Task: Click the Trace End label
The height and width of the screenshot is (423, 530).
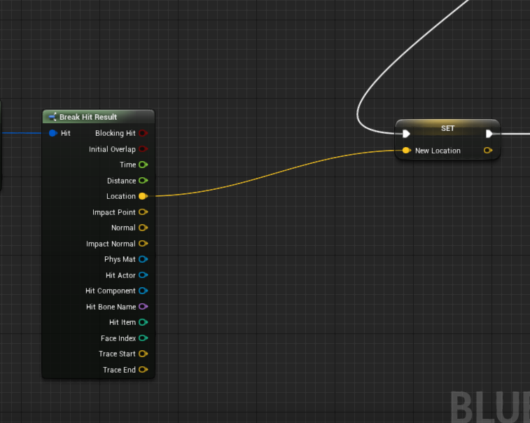Action: (119, 370)
